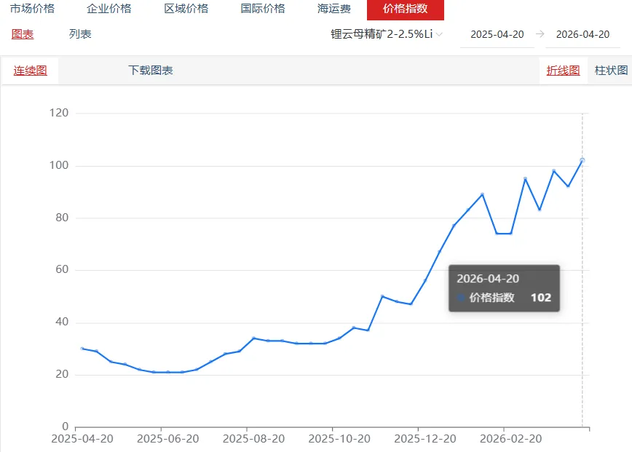Enable the 折线图 line chart view
Image resolution: width=632 pixels, height=452 pixels.
563,70
